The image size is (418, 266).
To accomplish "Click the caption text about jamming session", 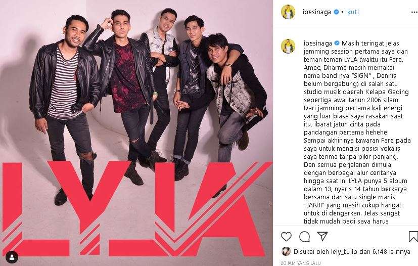I will 356,132.
